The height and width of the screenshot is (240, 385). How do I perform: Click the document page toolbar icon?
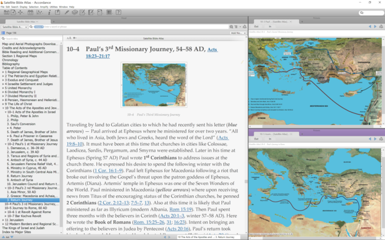(99, 12)
